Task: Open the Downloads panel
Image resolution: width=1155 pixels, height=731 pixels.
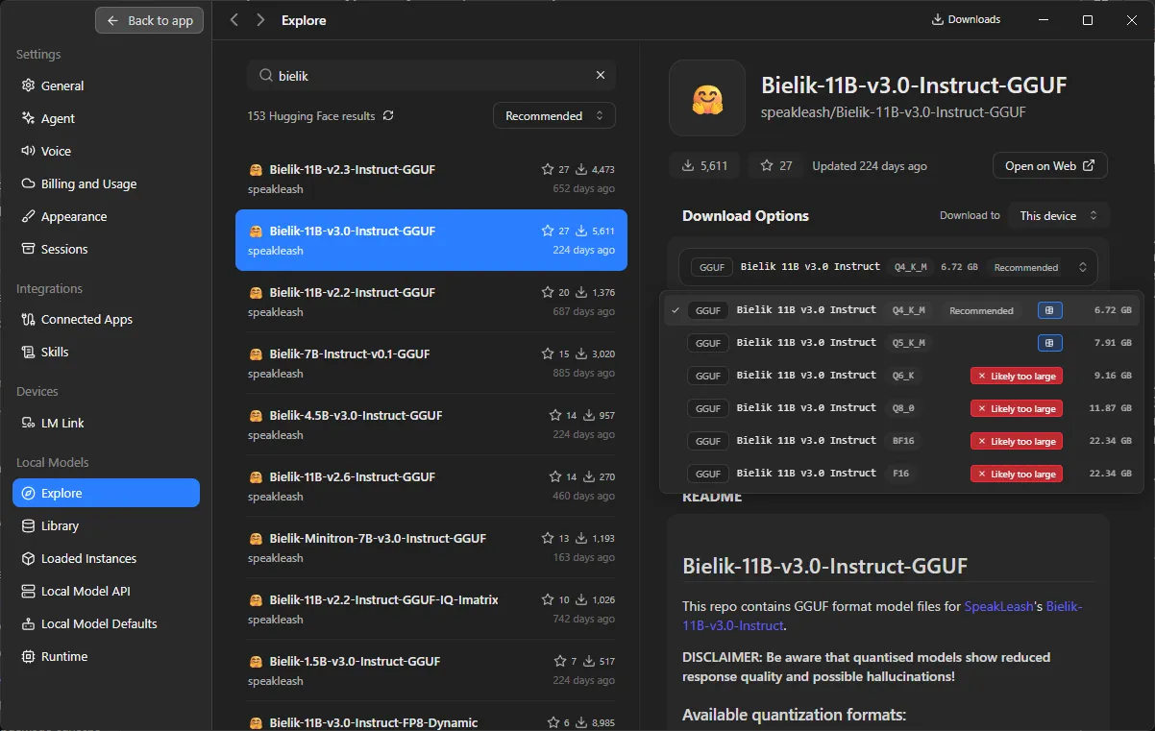Action: (966, 19)
